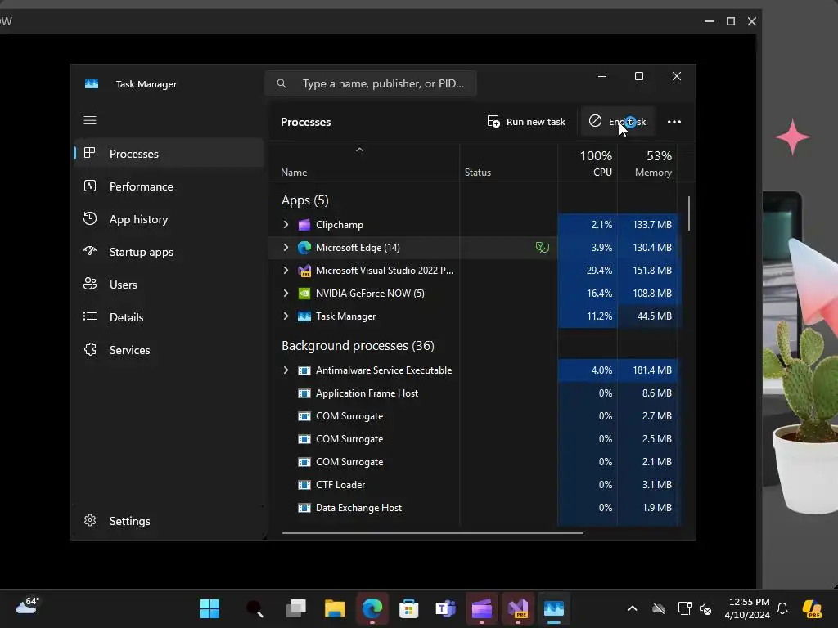
Task: Open Microsoft Store from the taskbar
Action: [408, 608]
